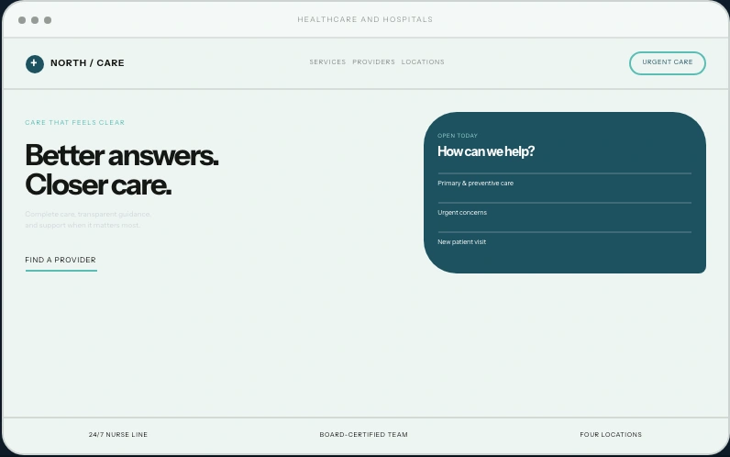This screenshot has height=457, width=730.
Task: Click the middle gray window control dot
Action: [x=35, y=20]
